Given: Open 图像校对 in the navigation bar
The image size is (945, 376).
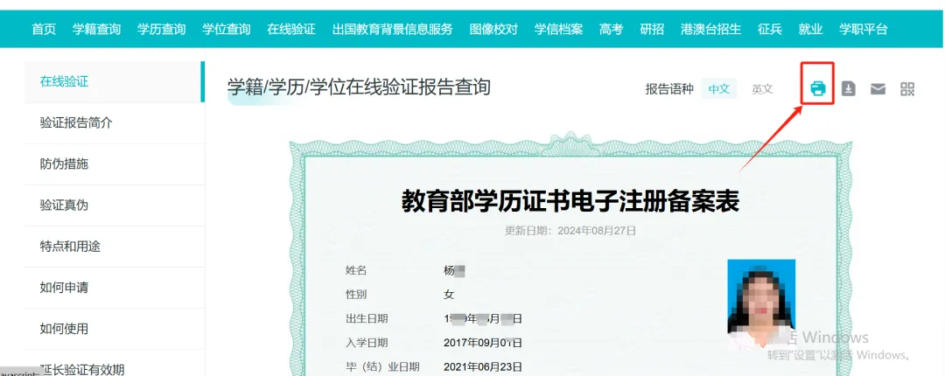Looking at the screenshot, I should 493,29.
